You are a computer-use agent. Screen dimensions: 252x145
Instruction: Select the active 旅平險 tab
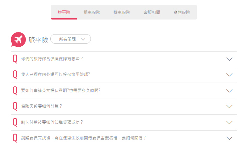point(64,12)
